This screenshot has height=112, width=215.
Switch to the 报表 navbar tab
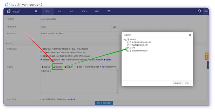pos(97,11)
